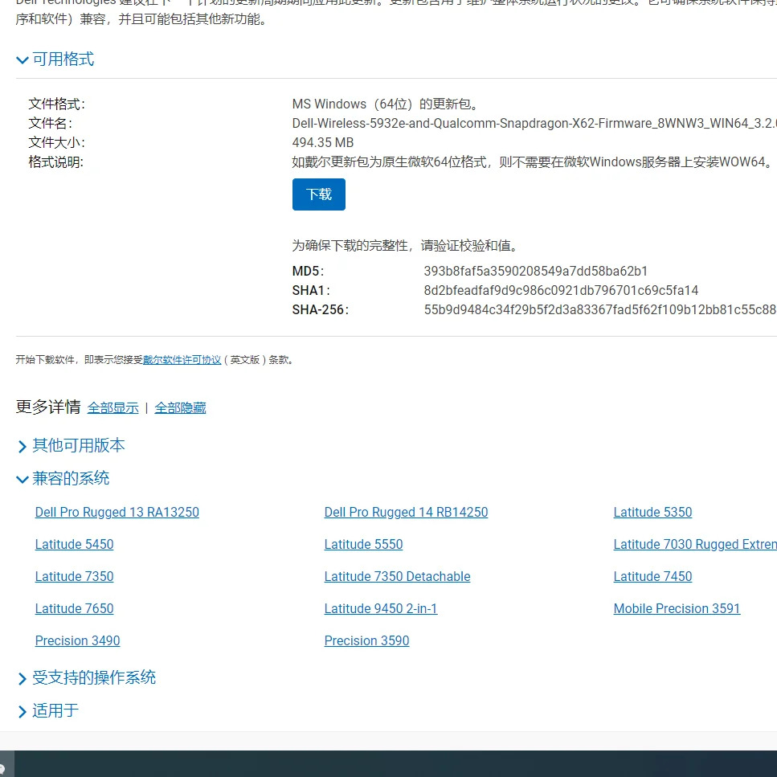Open the Latitude 5550 link
Image resolution: width=777 pixels, height=777 pixels.
[363, 544]
